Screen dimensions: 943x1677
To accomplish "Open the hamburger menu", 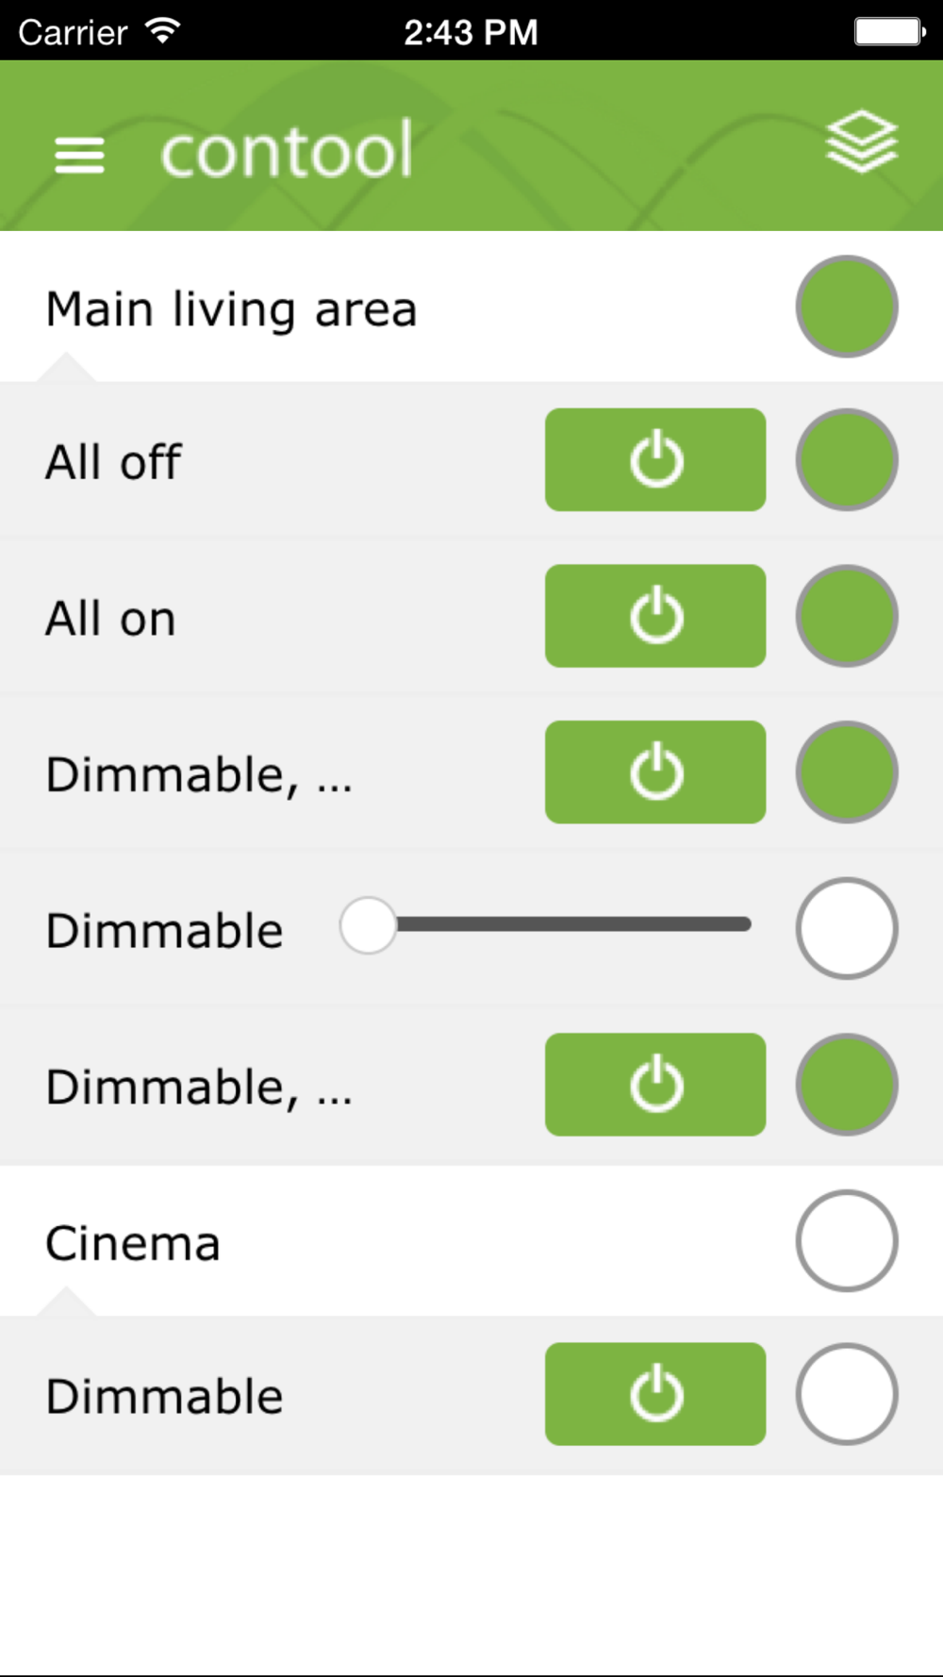I will click(79, 156).
